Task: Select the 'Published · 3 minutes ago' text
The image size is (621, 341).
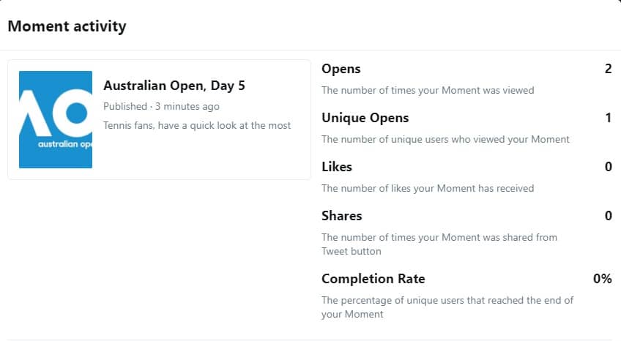Action: tap(161, 106)
